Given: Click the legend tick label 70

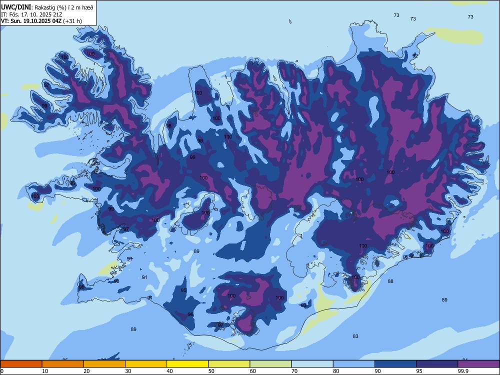Looking at the screenshot, I should click(294, 371).
